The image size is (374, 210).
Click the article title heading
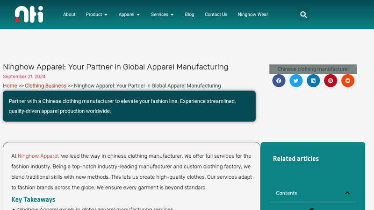point(115,67)
